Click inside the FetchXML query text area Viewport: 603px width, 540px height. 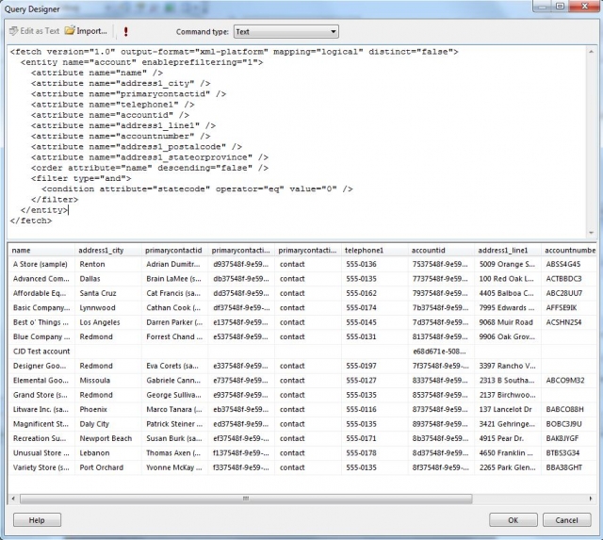[296, 141]
